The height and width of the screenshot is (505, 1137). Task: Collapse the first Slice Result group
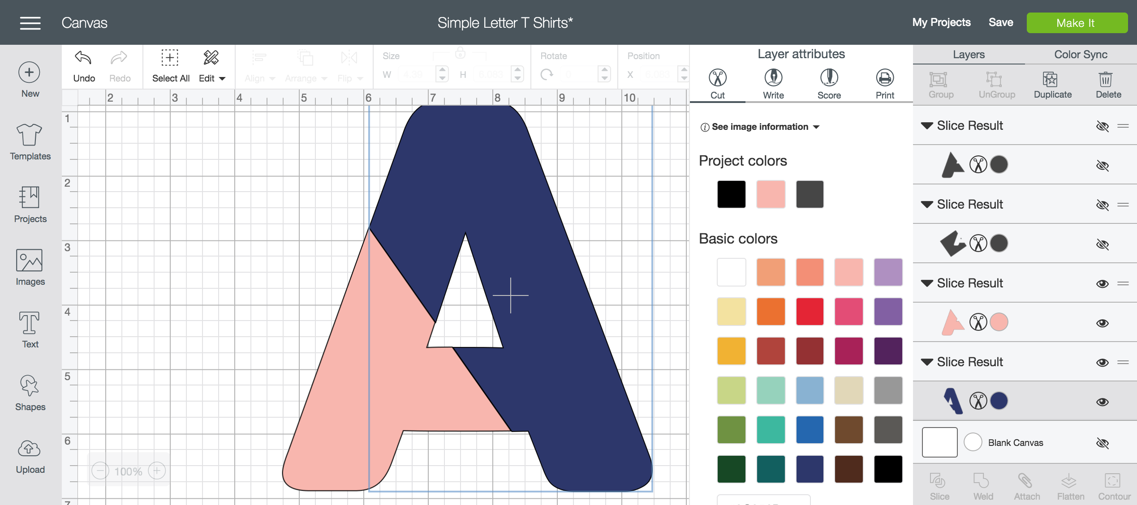(927, 126)
